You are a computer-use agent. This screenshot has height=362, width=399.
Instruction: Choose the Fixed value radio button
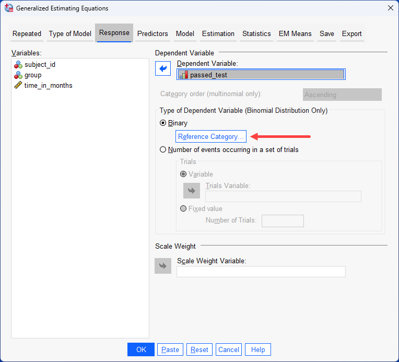point(183,209)
